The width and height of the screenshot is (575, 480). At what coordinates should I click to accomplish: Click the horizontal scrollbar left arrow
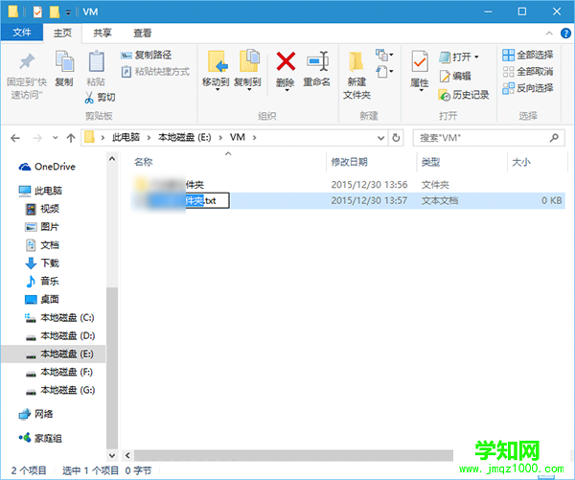click(127, 455)
